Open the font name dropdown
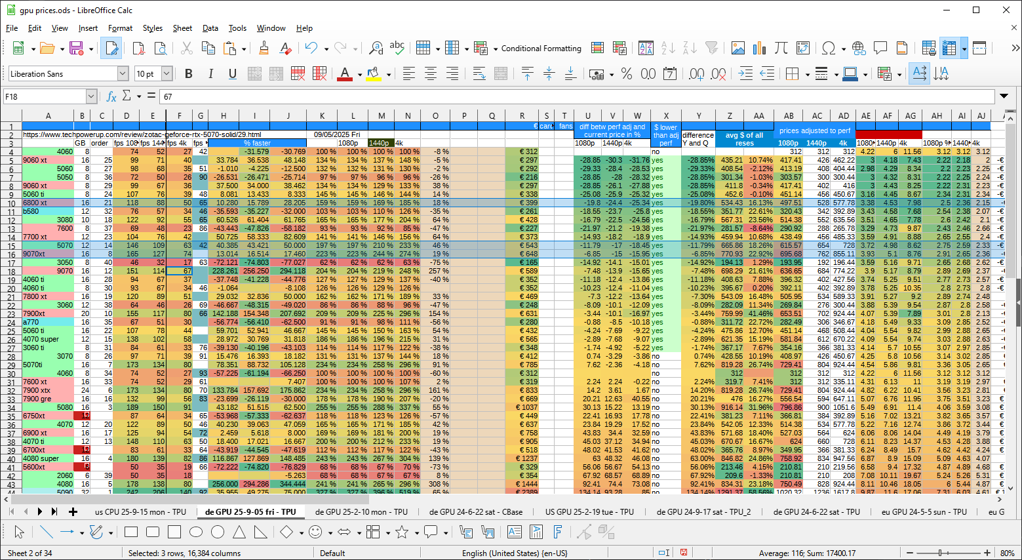 (123, 74)
